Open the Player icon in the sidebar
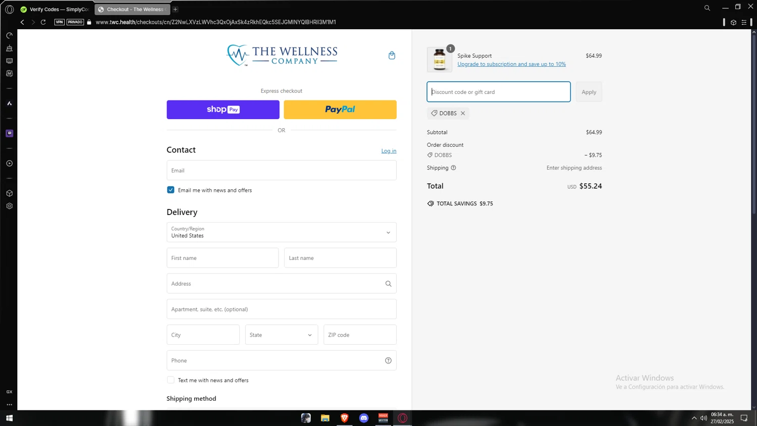757x426 pixels. tap(9, 164)
